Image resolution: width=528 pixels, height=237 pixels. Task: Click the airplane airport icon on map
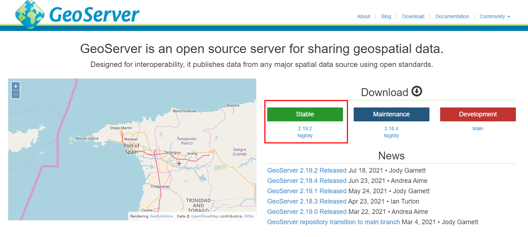click(179, 163)
